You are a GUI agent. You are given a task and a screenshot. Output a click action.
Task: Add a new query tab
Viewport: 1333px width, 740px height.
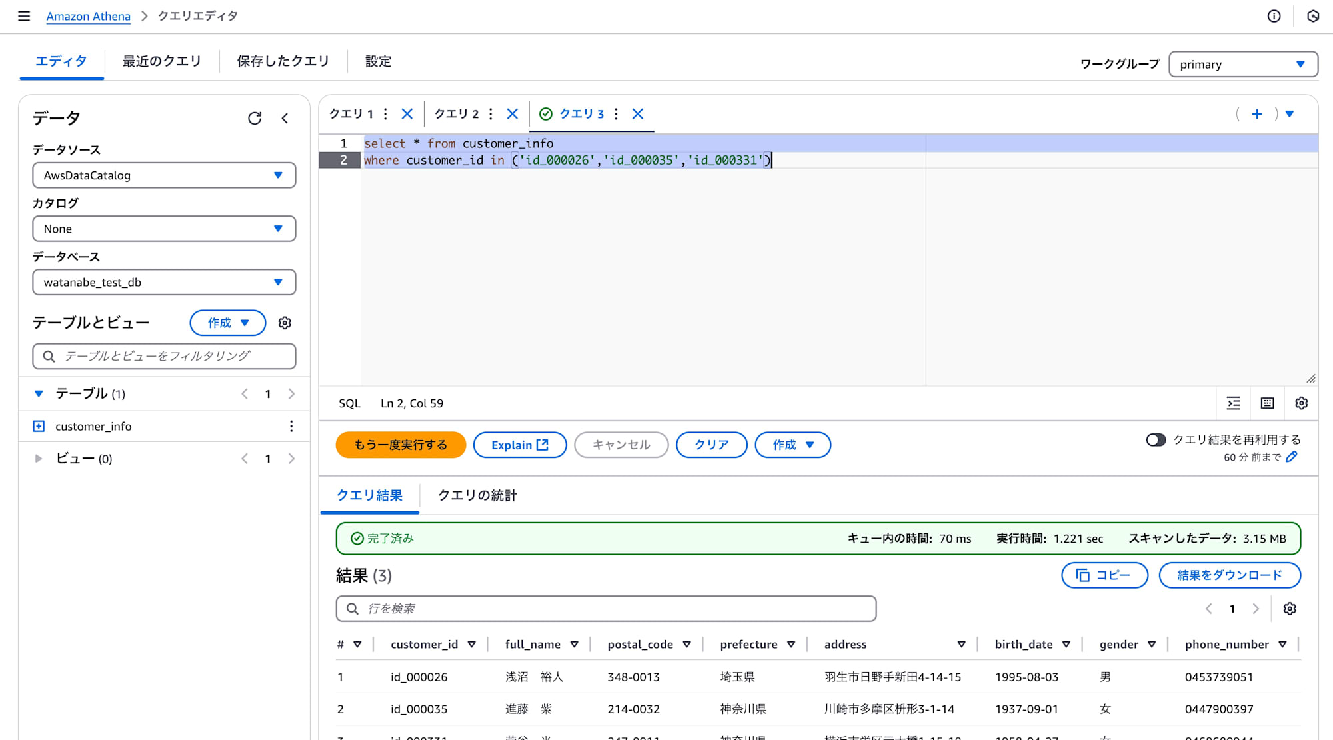click(x=1257, y=114)
